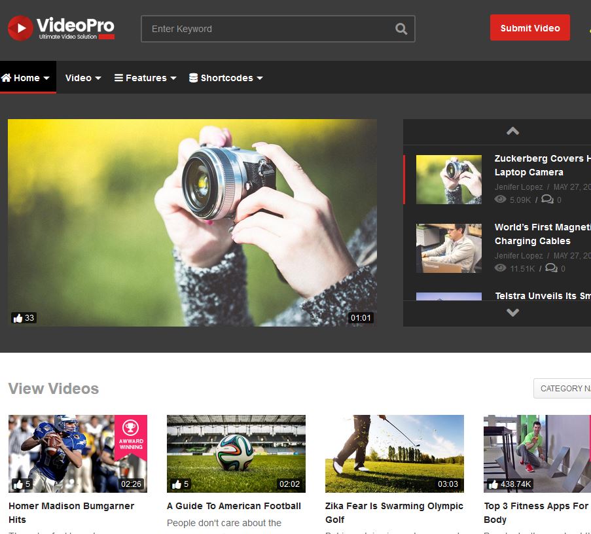
Task: Click the 02:02 duration label
Action: coord(289,484)
